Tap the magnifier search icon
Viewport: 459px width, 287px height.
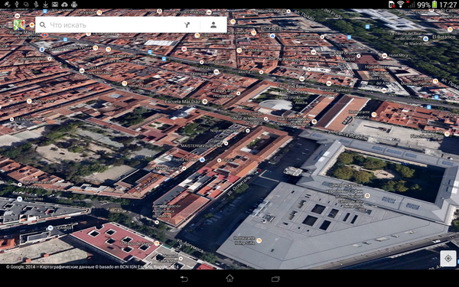(x=43, y=25)
